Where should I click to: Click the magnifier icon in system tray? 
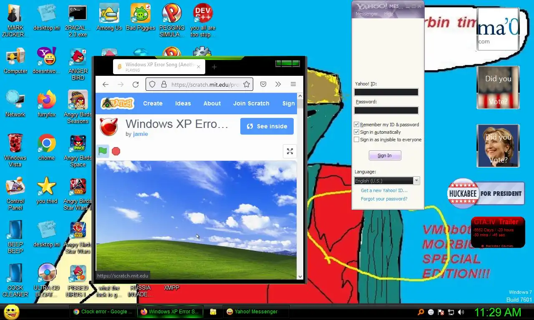pos(421,312)
